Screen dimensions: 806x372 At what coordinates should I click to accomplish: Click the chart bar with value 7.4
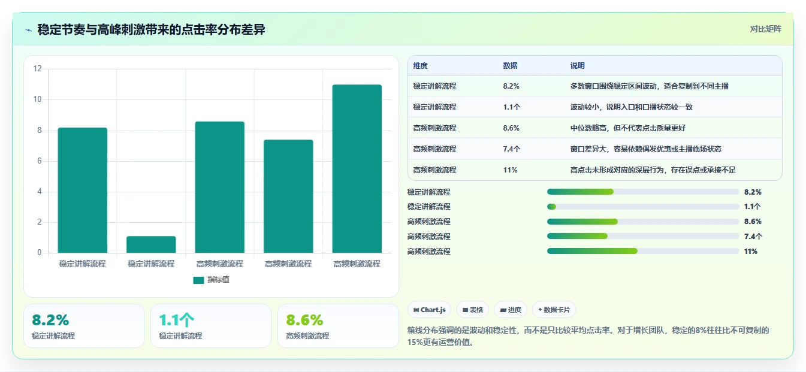(288, 196)
